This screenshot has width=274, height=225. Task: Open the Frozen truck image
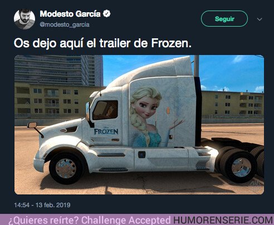pos(139,124)
